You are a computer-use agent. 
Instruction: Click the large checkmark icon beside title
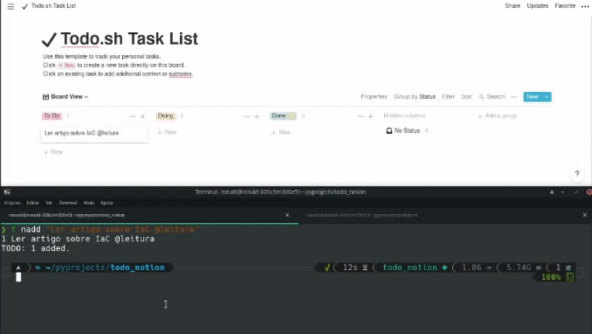[49, 40]
